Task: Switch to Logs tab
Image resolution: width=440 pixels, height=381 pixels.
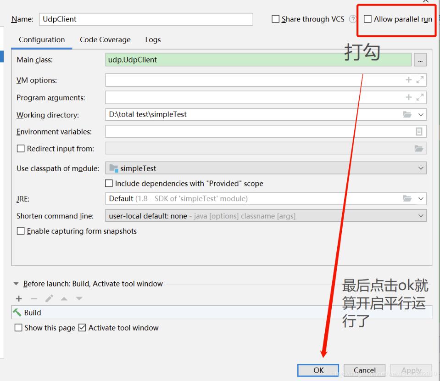Action: (153, 40)
